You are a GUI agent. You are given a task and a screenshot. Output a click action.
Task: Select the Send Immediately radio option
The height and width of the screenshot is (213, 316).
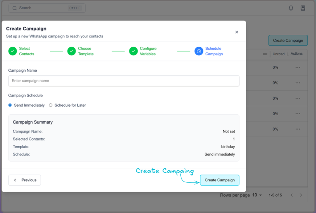click(x=10, y=105)
